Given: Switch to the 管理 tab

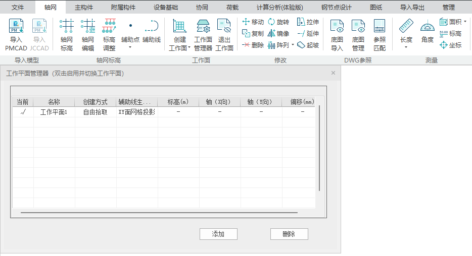Looking at the screenshot, I should point(449,7).
